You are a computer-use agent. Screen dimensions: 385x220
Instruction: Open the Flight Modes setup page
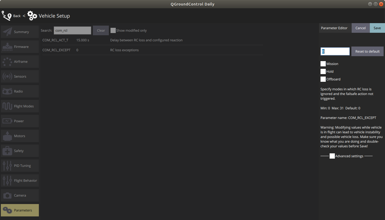[x=20, y=106]
